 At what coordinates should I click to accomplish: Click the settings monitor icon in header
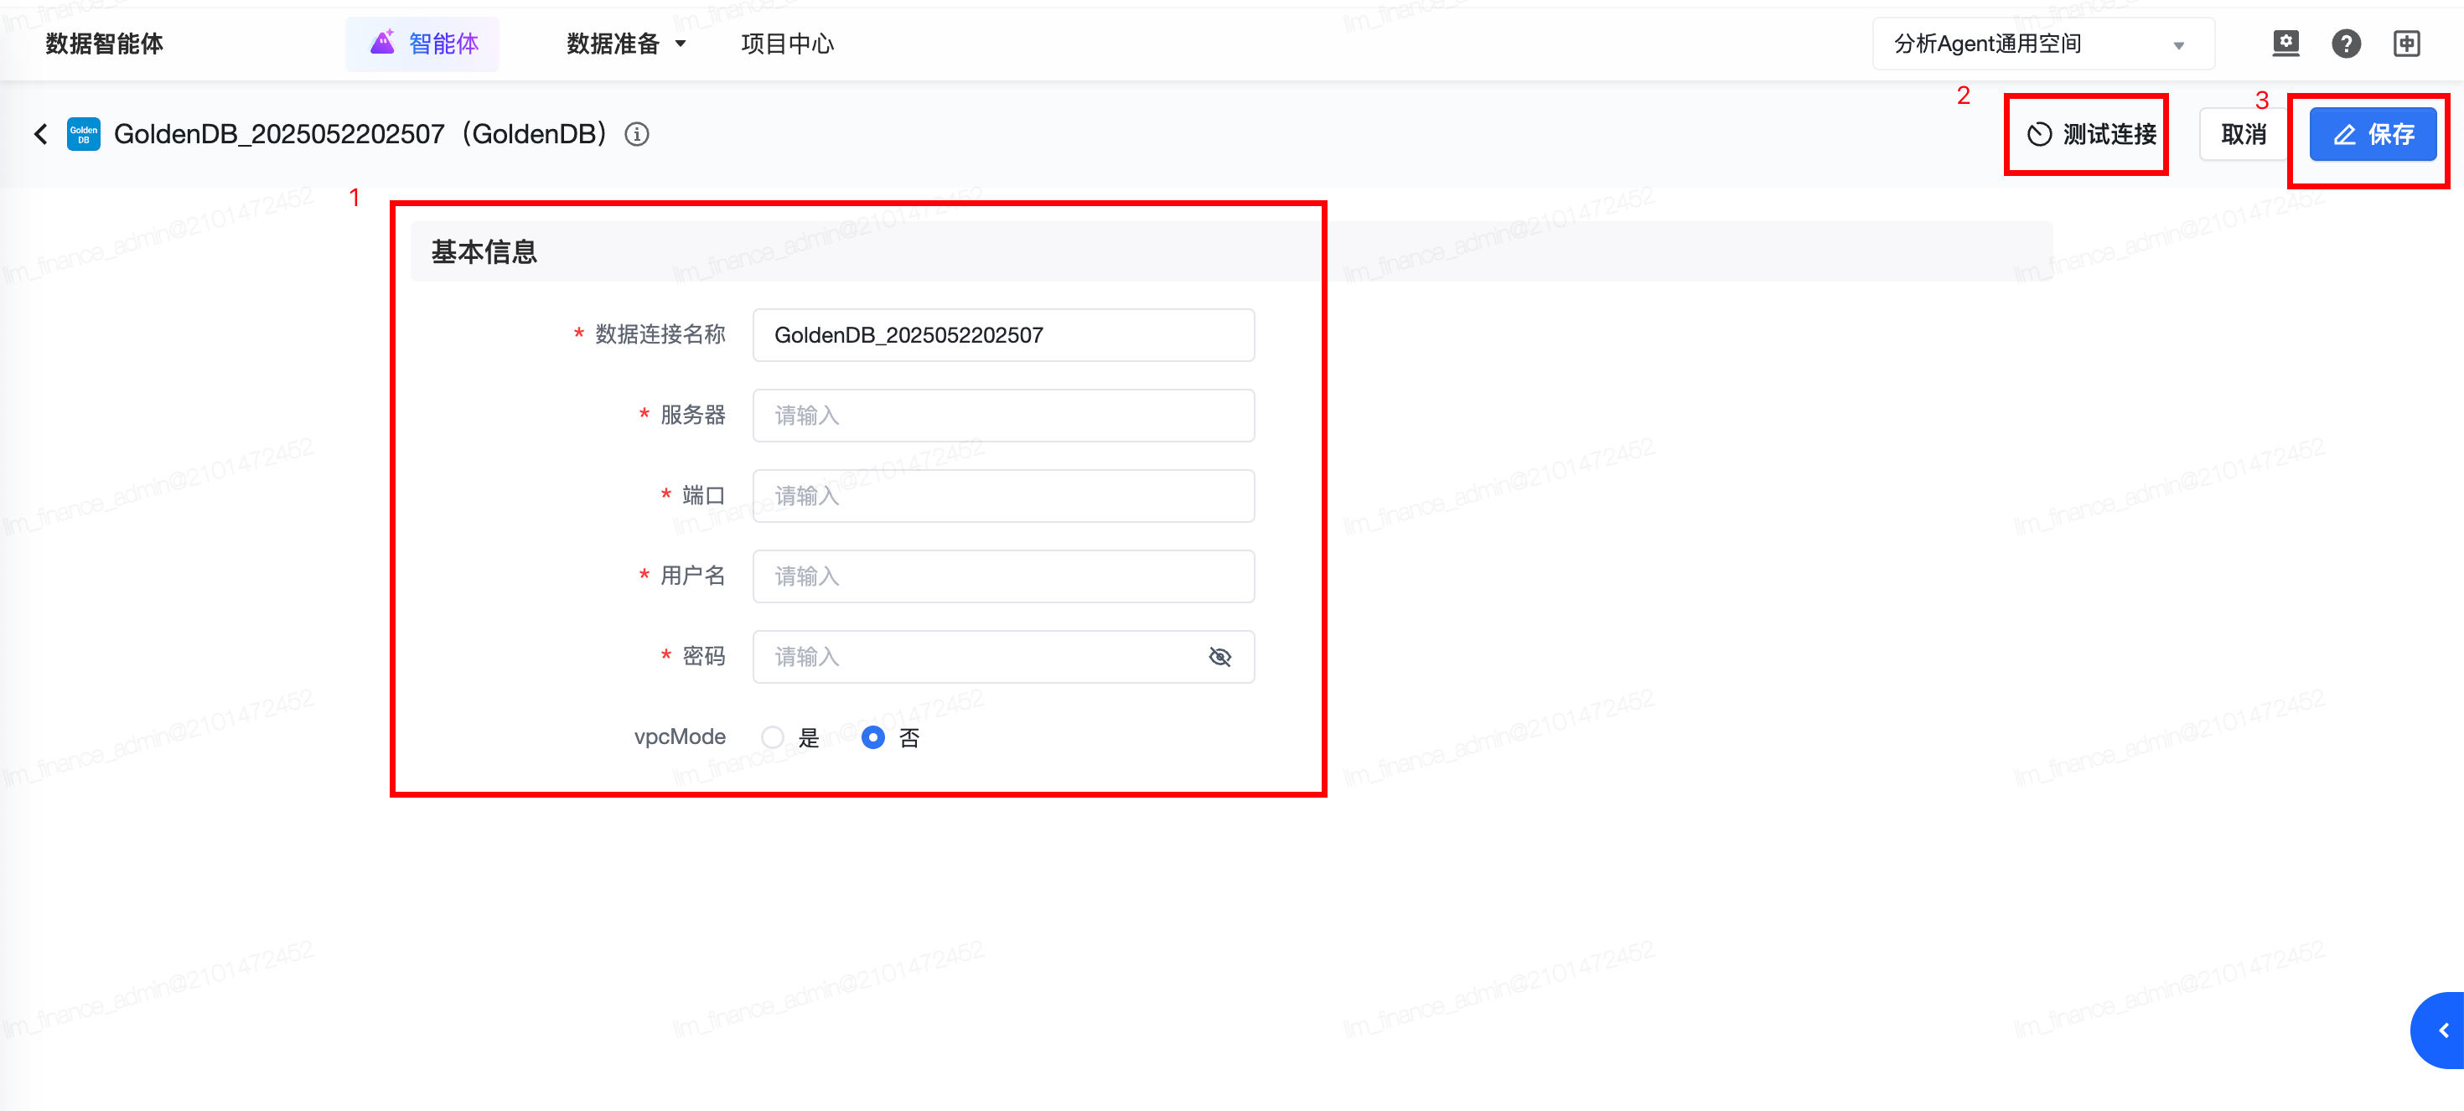2285,43
